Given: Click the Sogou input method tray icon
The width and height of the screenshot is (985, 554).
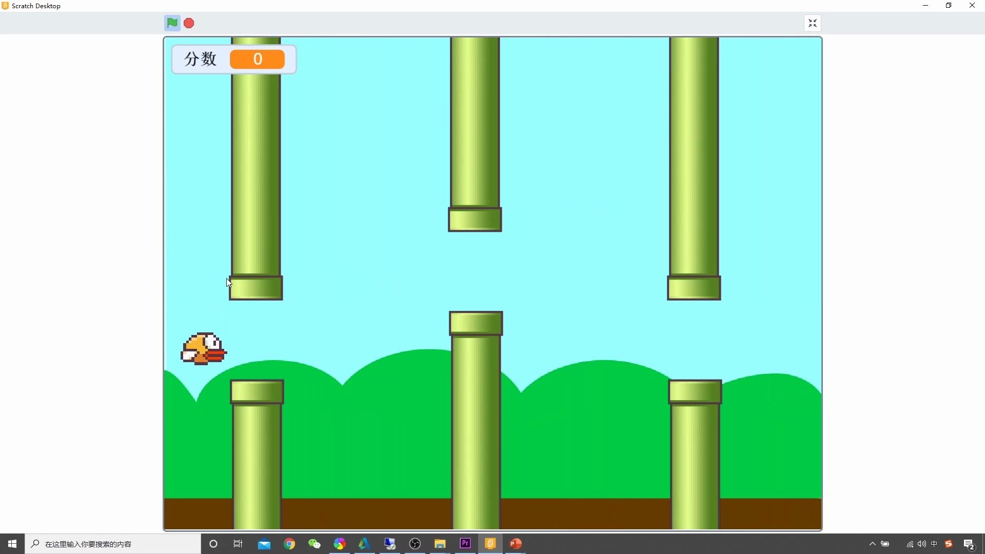Looking at the screenshot, I should [x=949, y=544].
